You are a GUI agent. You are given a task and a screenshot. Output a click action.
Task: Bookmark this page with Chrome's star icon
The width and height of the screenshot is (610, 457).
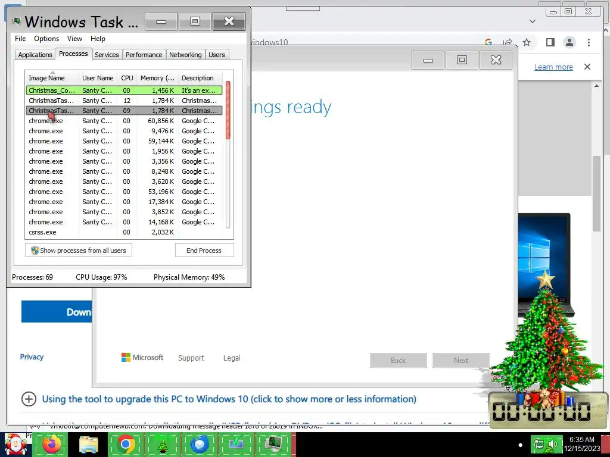click(527, 42)
